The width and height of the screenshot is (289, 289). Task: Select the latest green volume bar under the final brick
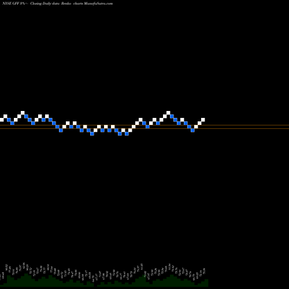coord(206,283)
